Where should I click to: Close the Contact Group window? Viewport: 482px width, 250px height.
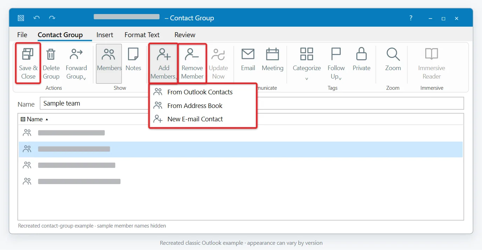(456, 18)
